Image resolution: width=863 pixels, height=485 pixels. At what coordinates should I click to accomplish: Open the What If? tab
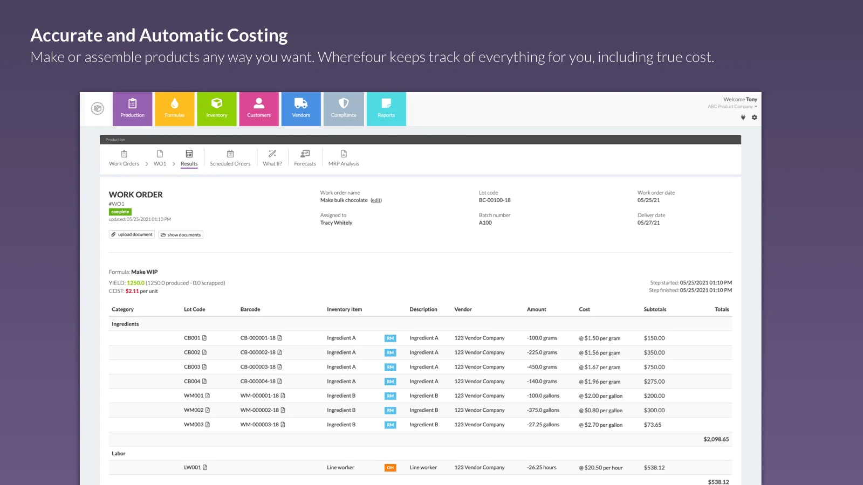click(x=272, y=158)
